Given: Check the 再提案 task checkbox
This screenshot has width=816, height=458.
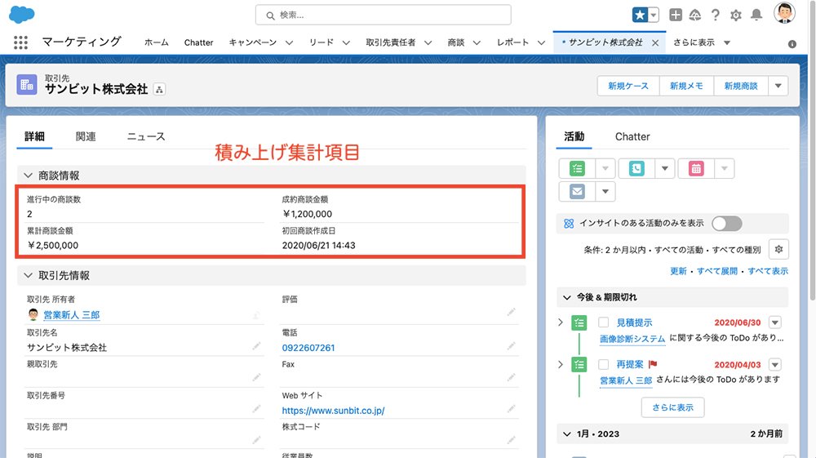Looking at the screenshot, I should pyautogui.click(x=603, y=364).
